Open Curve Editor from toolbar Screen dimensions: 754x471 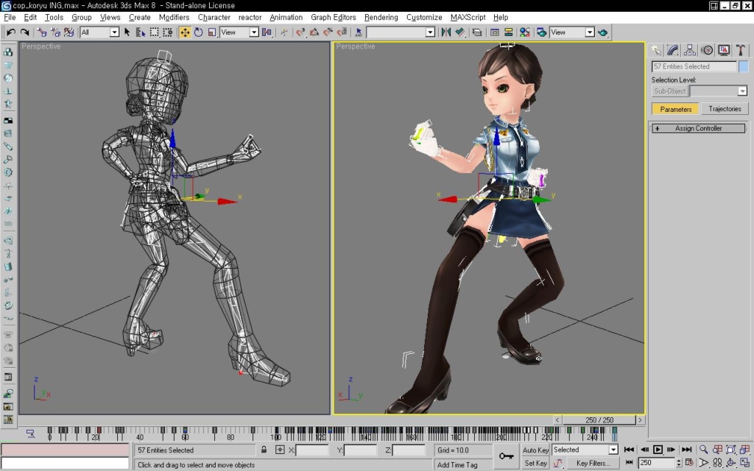tap(494, 32)
